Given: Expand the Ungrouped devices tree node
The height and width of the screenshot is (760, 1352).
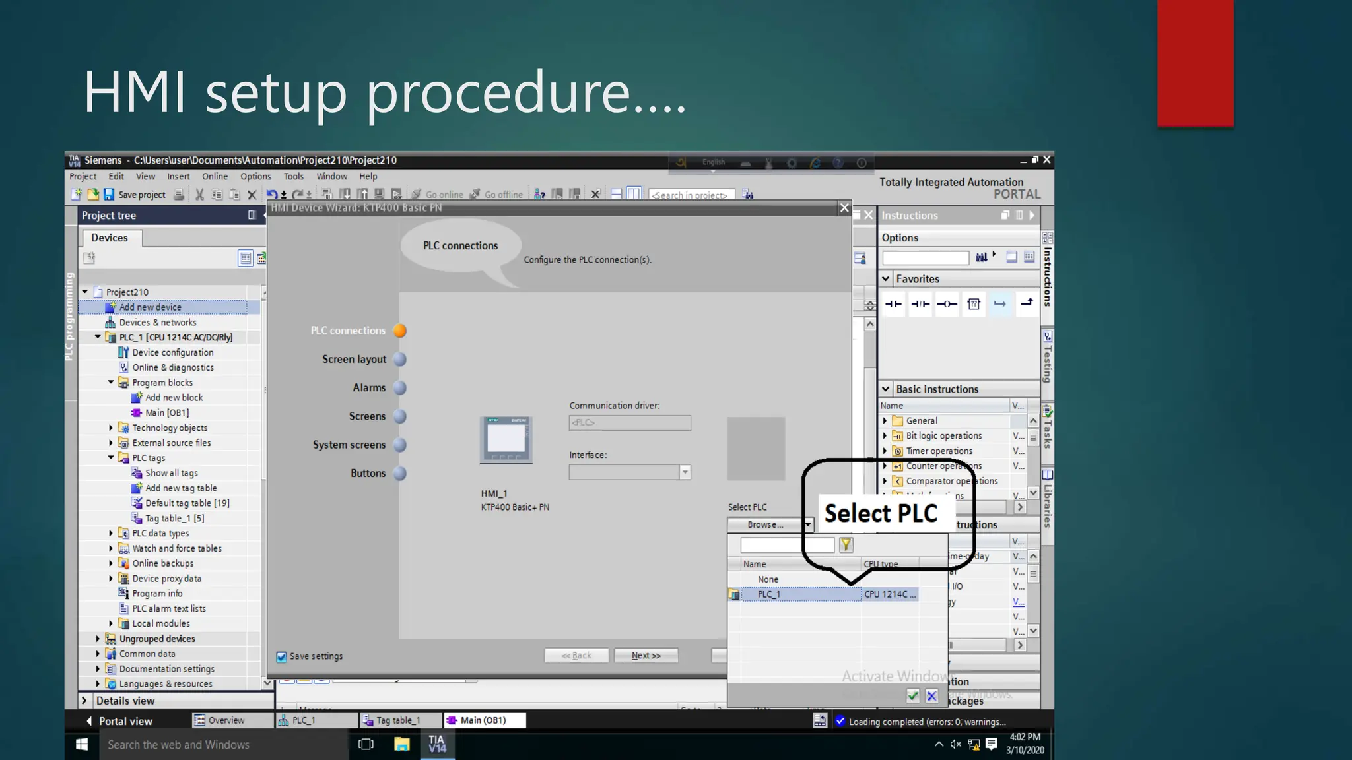Looking at the screenshot, I should 98,639.
